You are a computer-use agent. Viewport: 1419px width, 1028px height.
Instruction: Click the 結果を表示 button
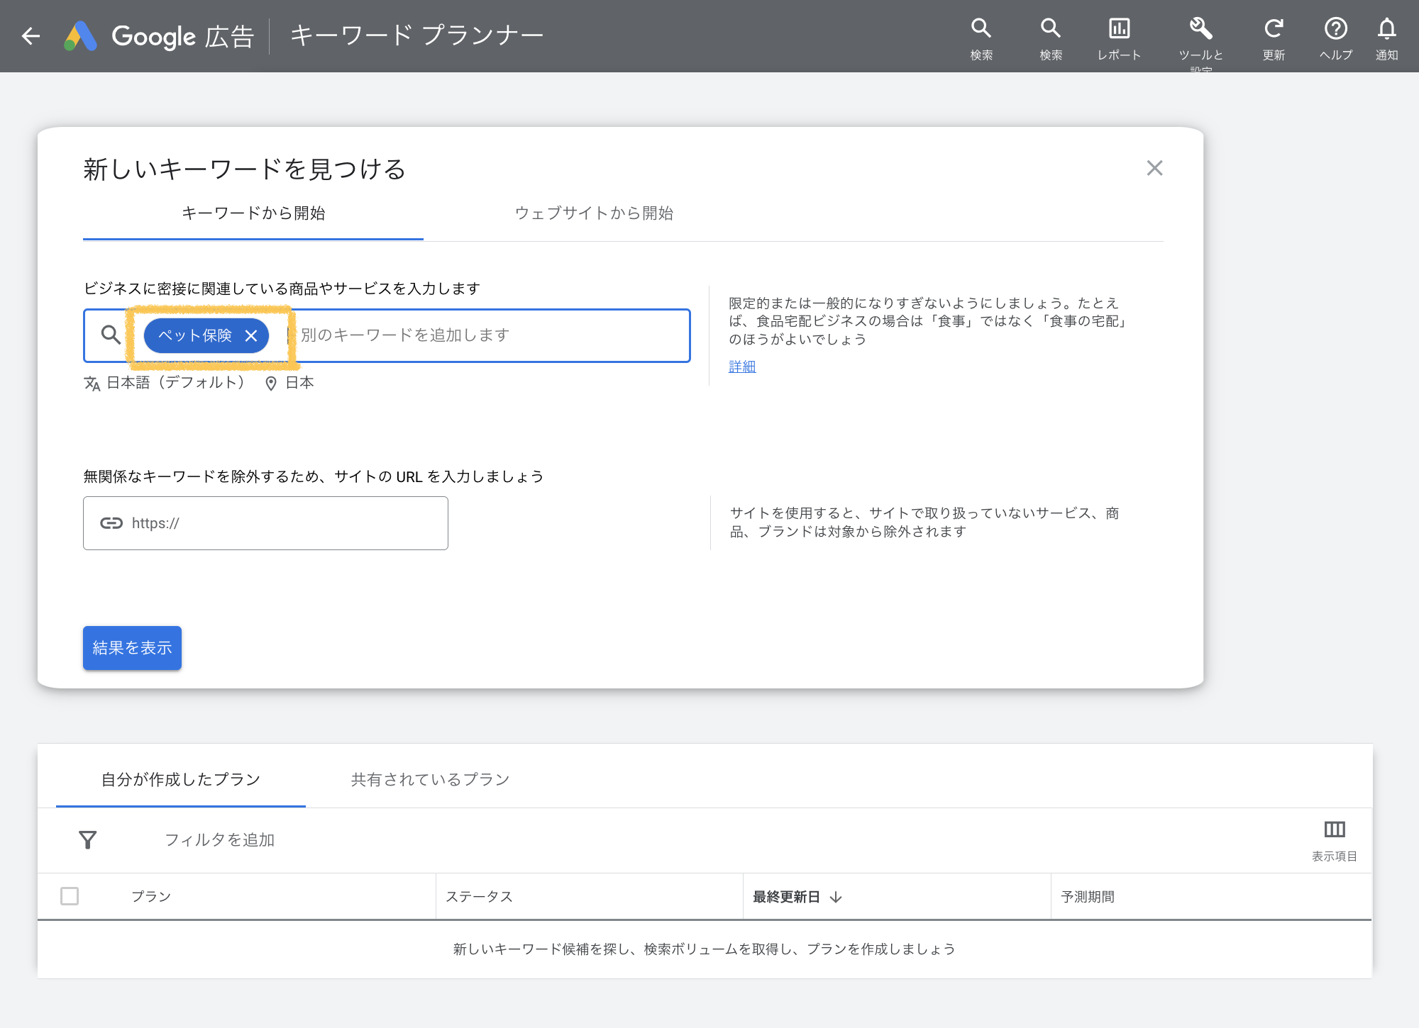coord(132,648)
